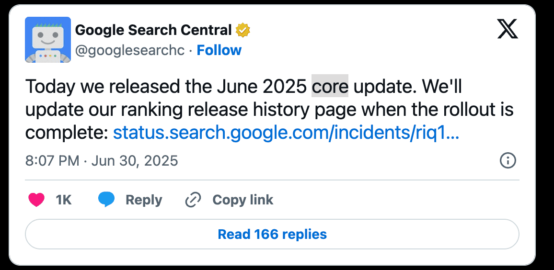554x270 pixels.
Task: Click the 1K likes count
Action: (64, 200)
